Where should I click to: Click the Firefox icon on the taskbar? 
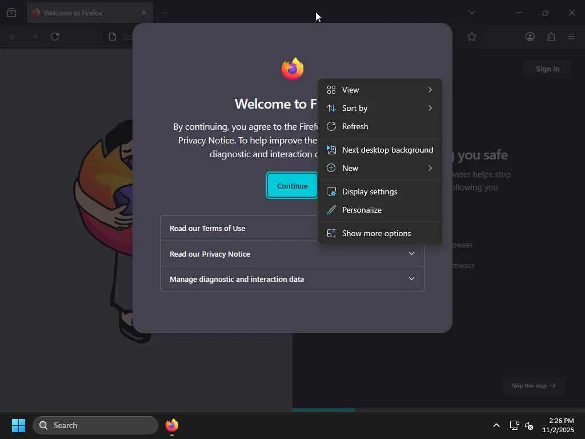click(x=172, y=425)
